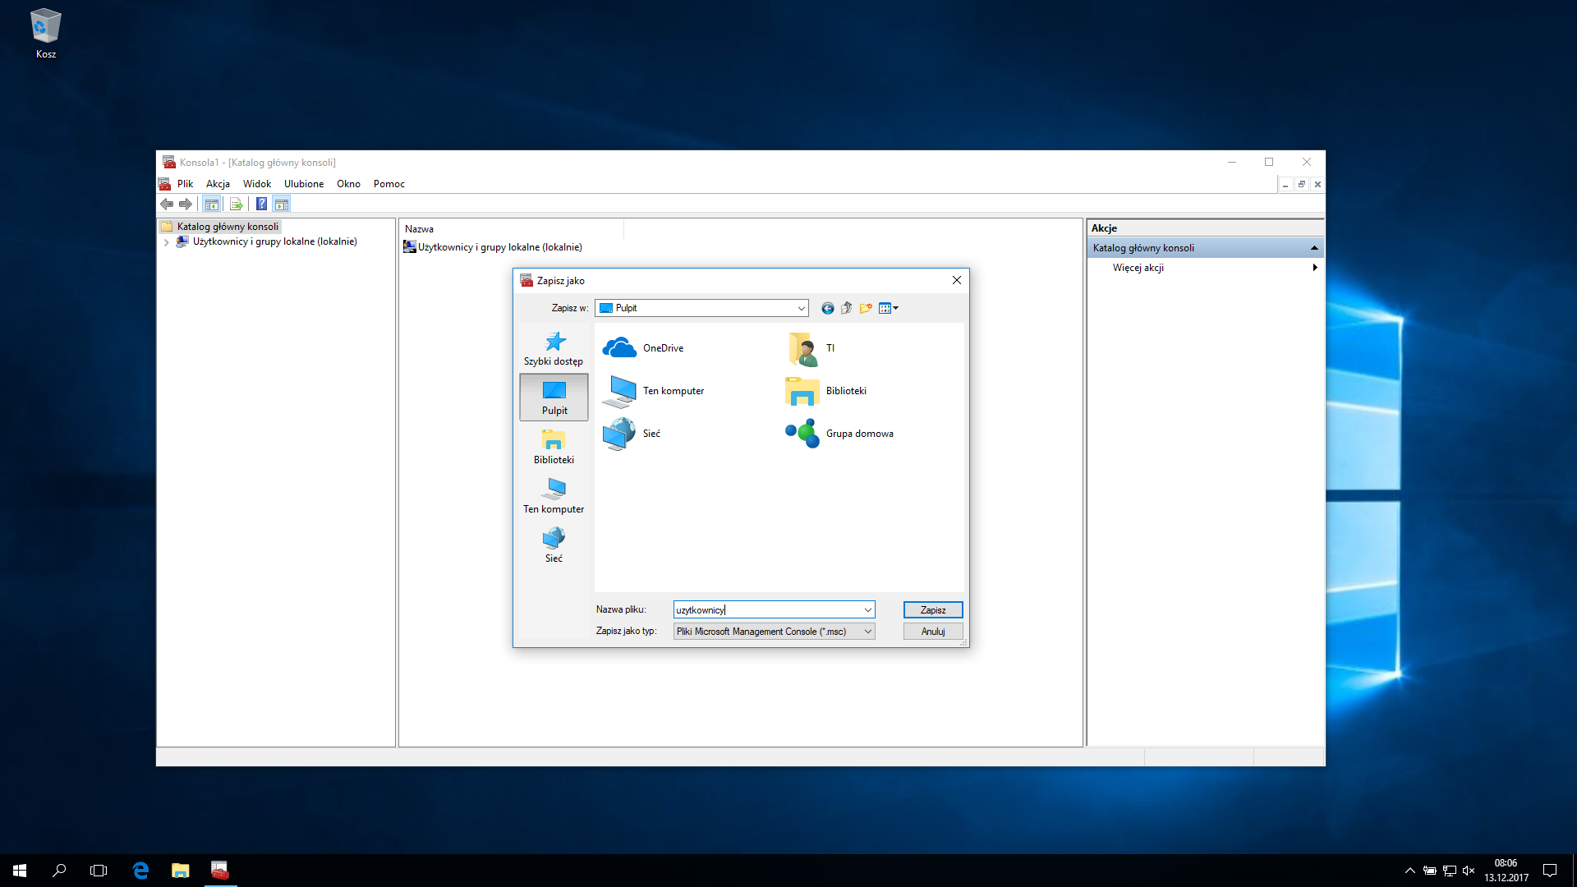Expand the Więcej akcji submenu arrow

pos(1315,268)
